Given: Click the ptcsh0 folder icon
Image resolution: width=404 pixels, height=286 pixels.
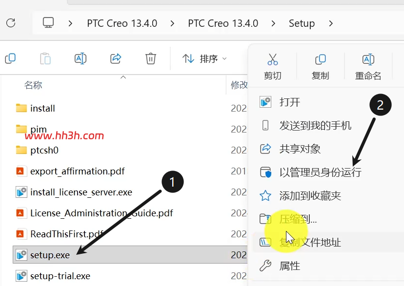Looking at the screenshot, I should tap(21, 150).
